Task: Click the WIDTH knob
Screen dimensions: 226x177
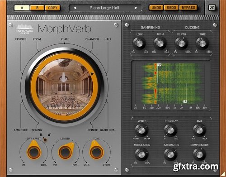Action: (141, 130)
